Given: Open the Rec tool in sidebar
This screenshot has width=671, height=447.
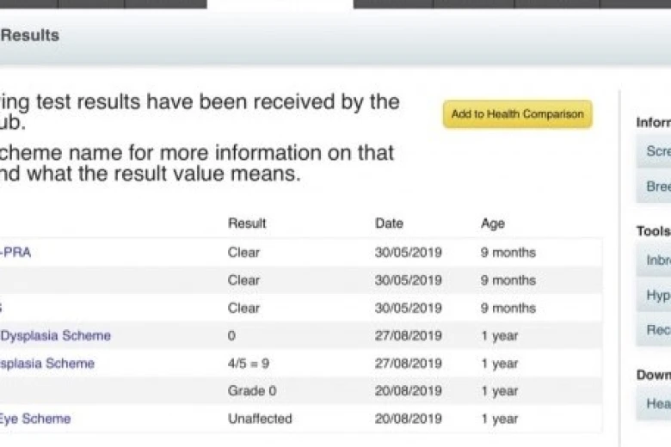Looking at the screenshot, I should coord(654,330).
